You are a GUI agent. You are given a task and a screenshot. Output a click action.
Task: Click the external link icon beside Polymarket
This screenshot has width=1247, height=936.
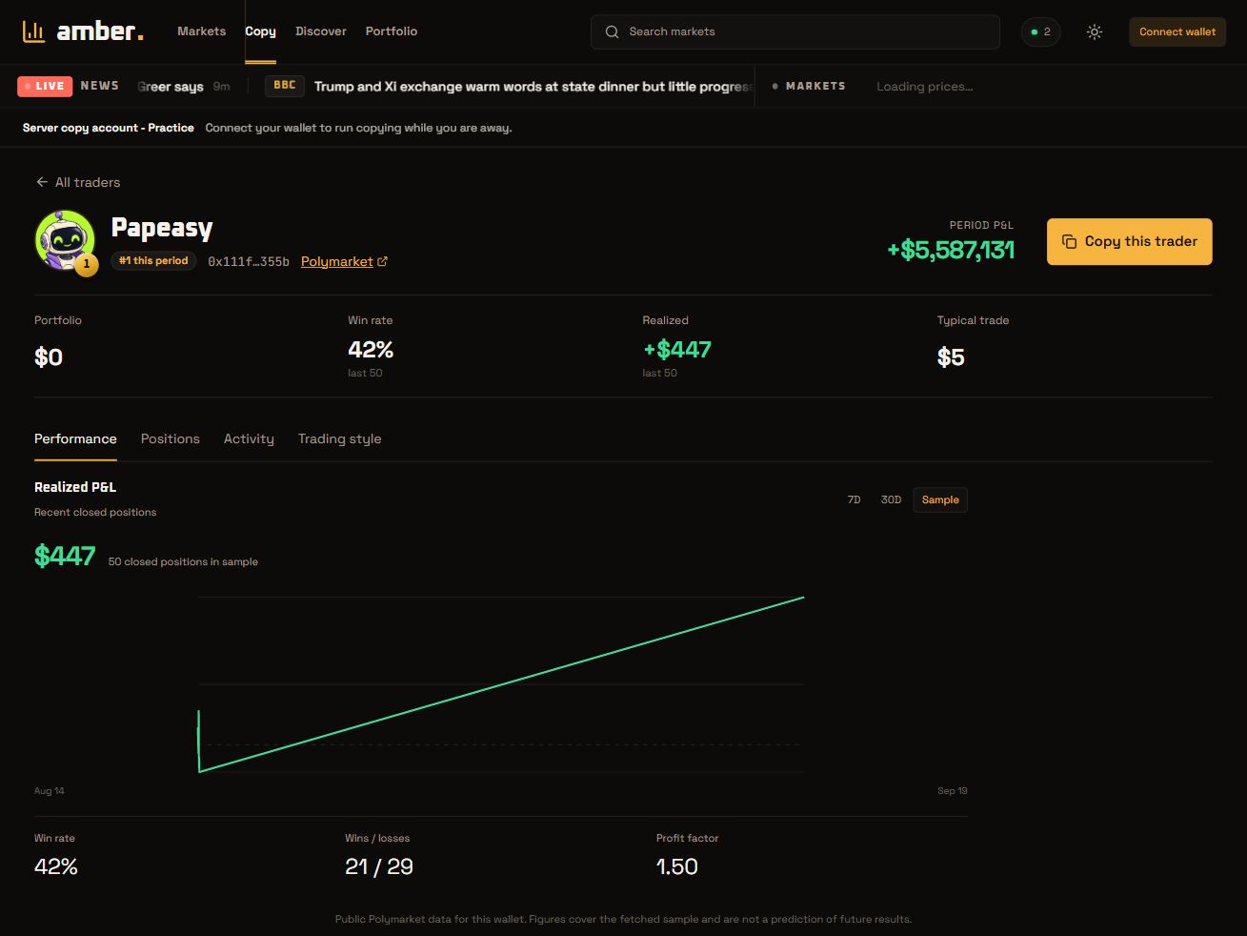tap(382, 261)
